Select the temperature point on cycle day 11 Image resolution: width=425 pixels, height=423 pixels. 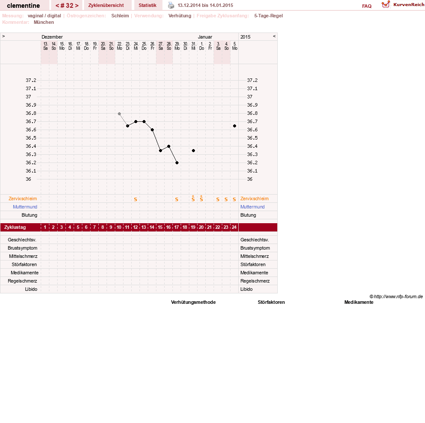click(128, 126)
